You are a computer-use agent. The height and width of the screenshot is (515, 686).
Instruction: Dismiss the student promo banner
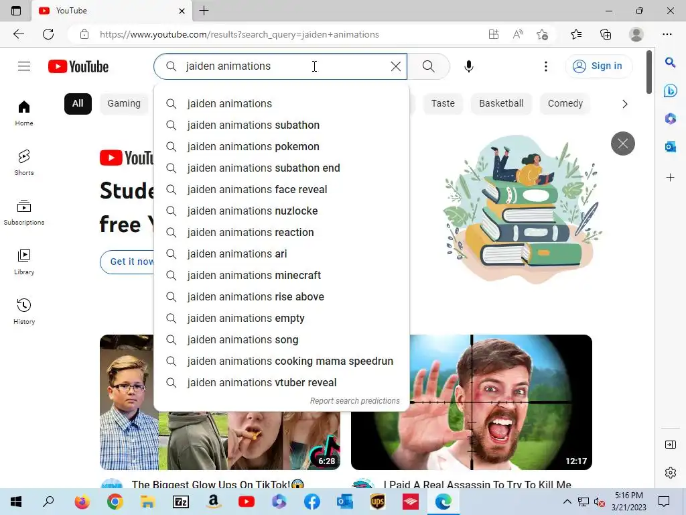tap(623, 144)
